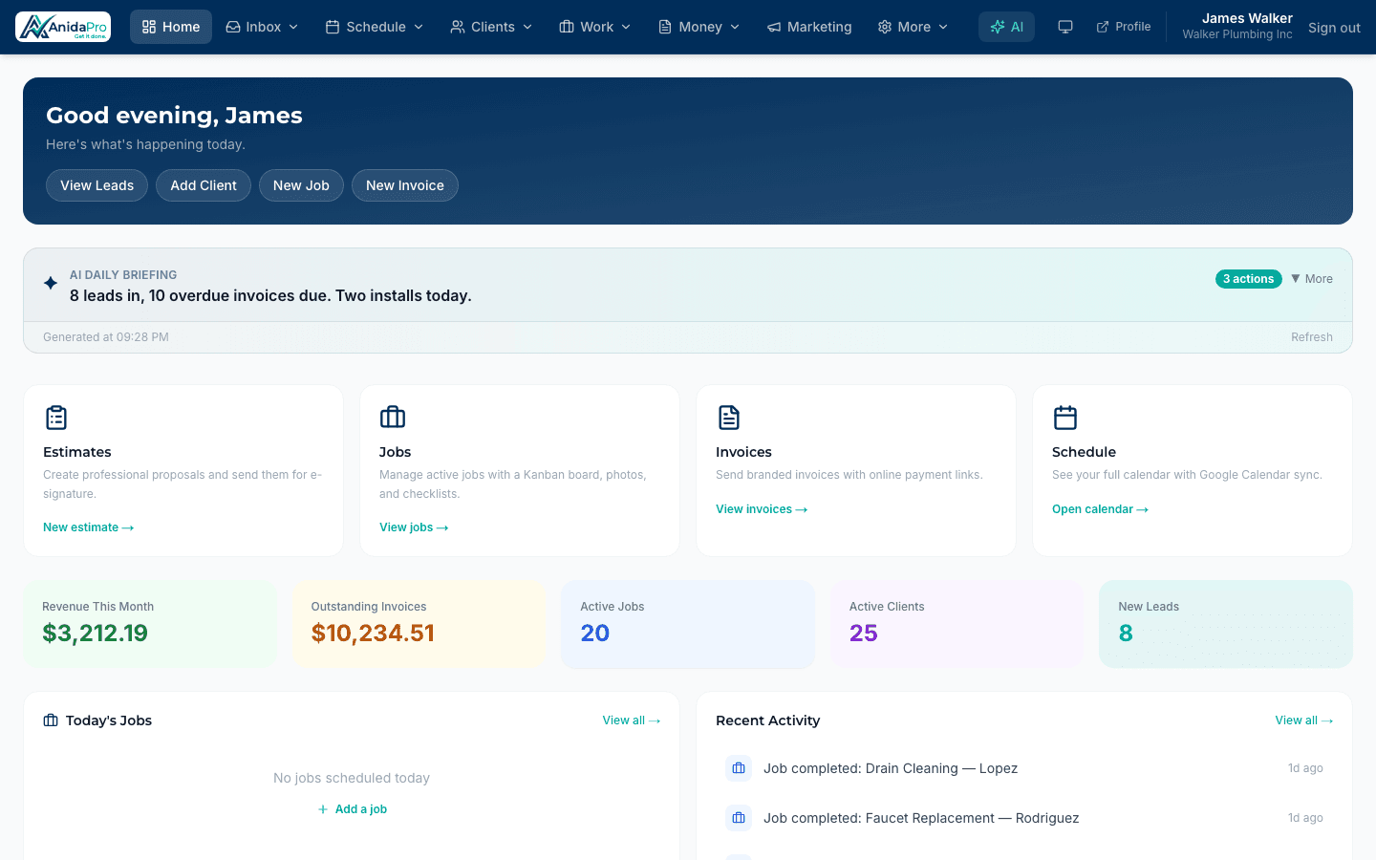
Task: Open the Profile link
Action: pos(1124,27)
